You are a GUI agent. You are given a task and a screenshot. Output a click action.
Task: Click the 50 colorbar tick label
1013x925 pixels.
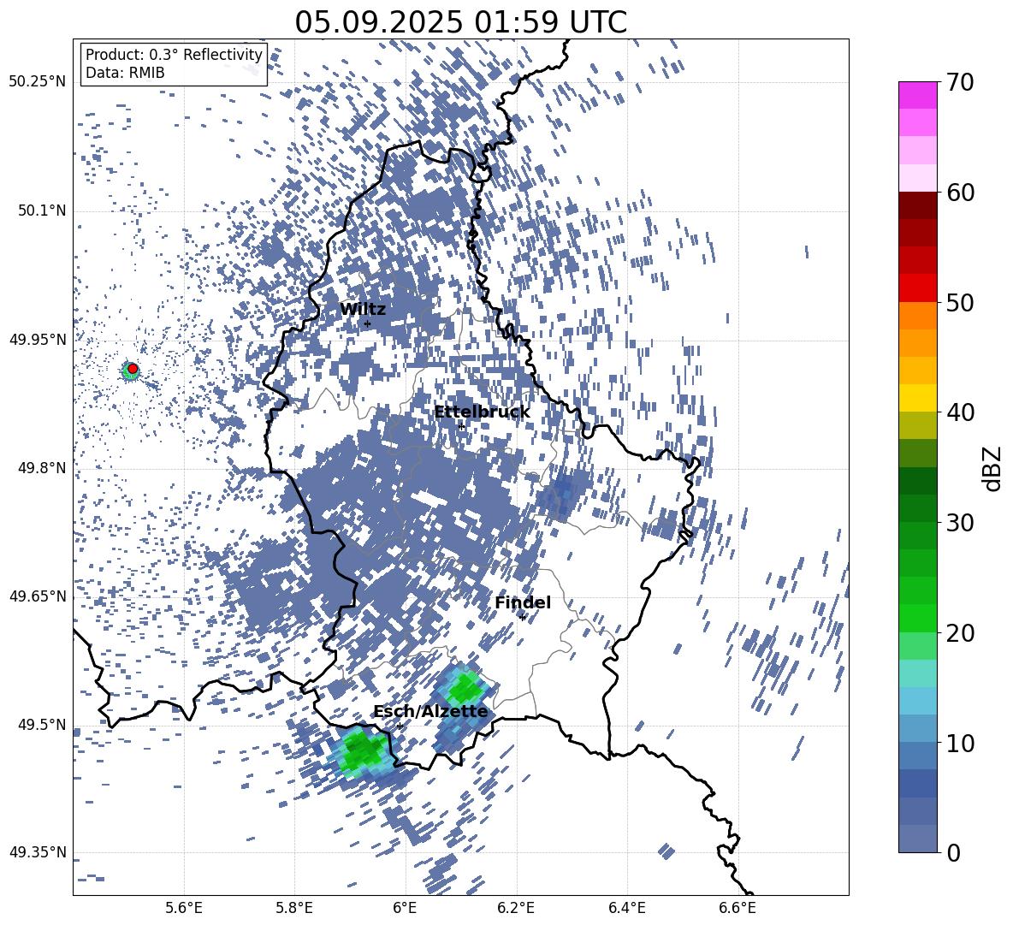tap(961, 303)
